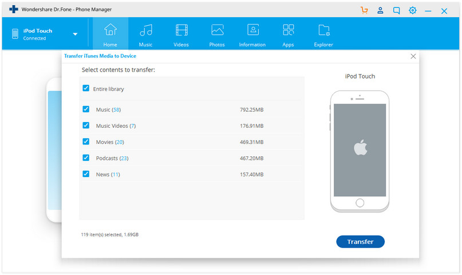Click the Movies (20) row label
This screenshot has height=275, width=462.
point(110,142)
